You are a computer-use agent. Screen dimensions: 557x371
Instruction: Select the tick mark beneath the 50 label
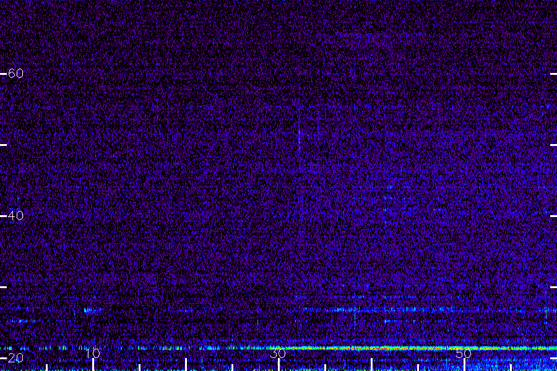464,365
